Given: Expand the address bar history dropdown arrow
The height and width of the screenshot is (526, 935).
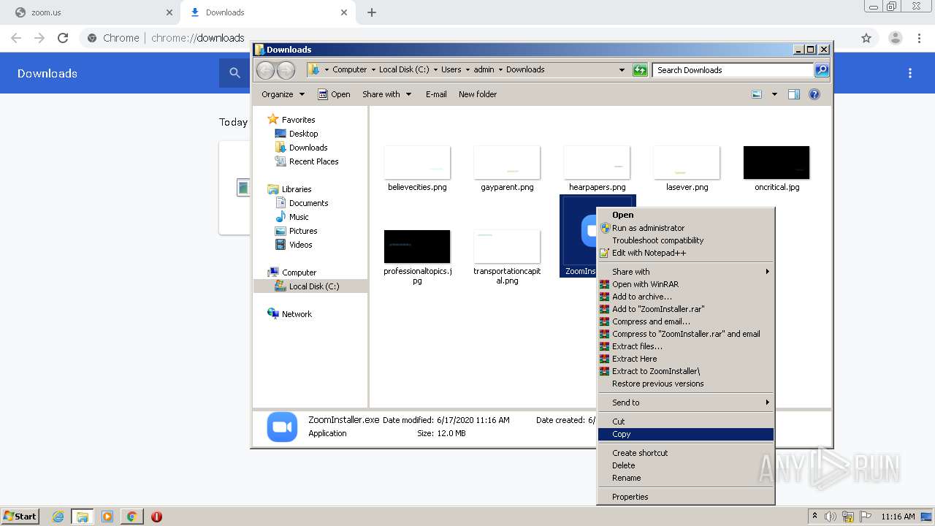Looking at the screenshot, I should click(x=622, y=70).
